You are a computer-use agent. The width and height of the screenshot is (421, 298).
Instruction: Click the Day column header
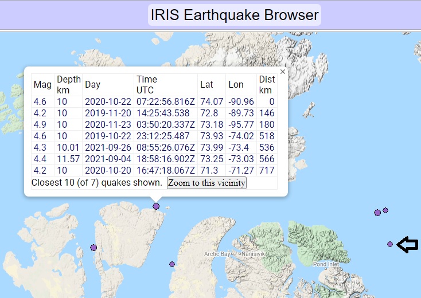pyautogui.click(x=108, y=85)
